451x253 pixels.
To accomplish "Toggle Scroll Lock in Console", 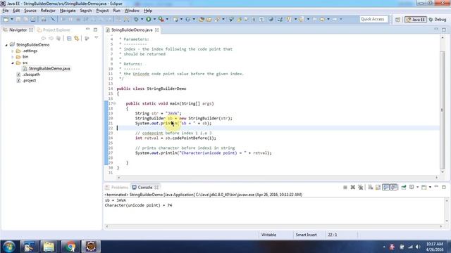I will pos(378,188).
